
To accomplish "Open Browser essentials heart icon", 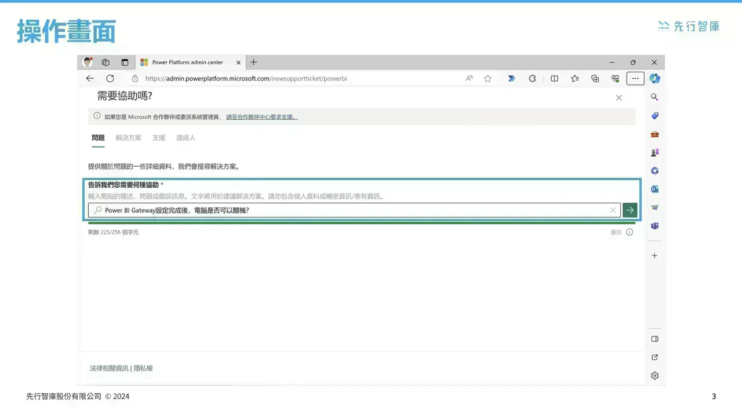I will point(615,79).
